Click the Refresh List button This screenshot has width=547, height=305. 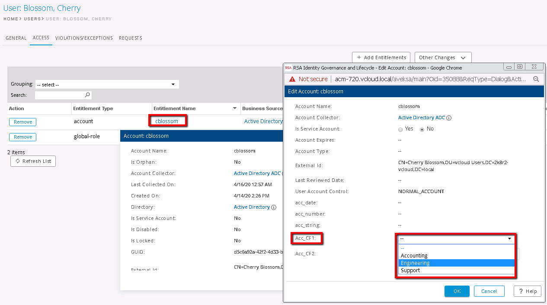[33, 161]
